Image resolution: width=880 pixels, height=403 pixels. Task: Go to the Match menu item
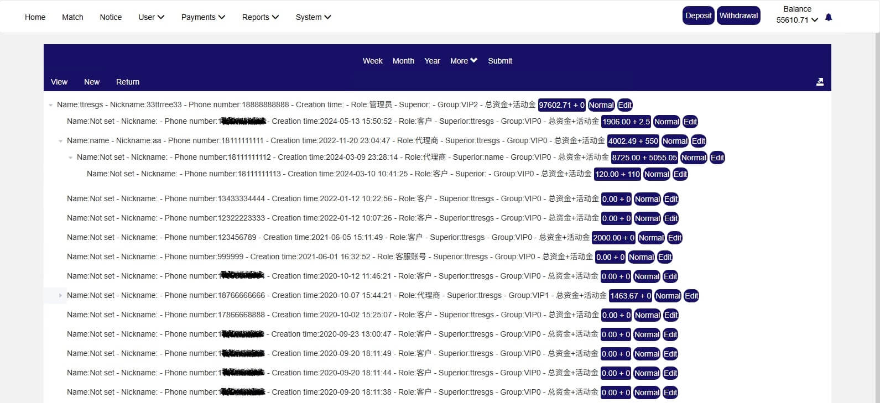click(72, 17)
